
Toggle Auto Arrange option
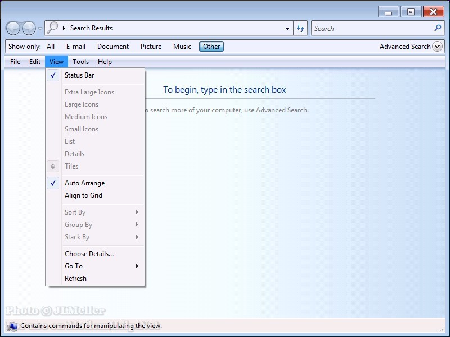95,183
